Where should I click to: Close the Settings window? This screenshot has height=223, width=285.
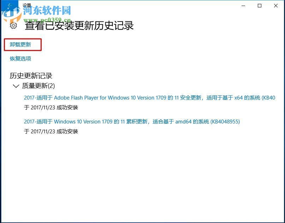point(276,6)
